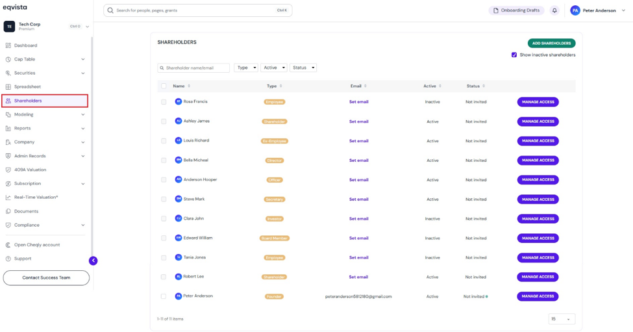Click the Real-Time Valuation chart icon
Image resolution: width=633 pixels, height=332 pixels.
pos(8,198)
